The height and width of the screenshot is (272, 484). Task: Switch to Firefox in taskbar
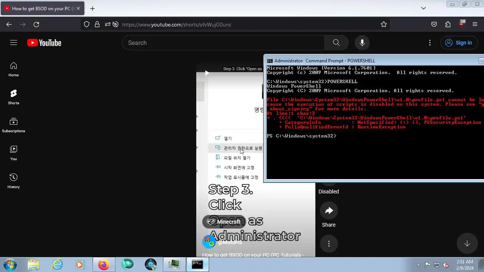coord(104,264)
